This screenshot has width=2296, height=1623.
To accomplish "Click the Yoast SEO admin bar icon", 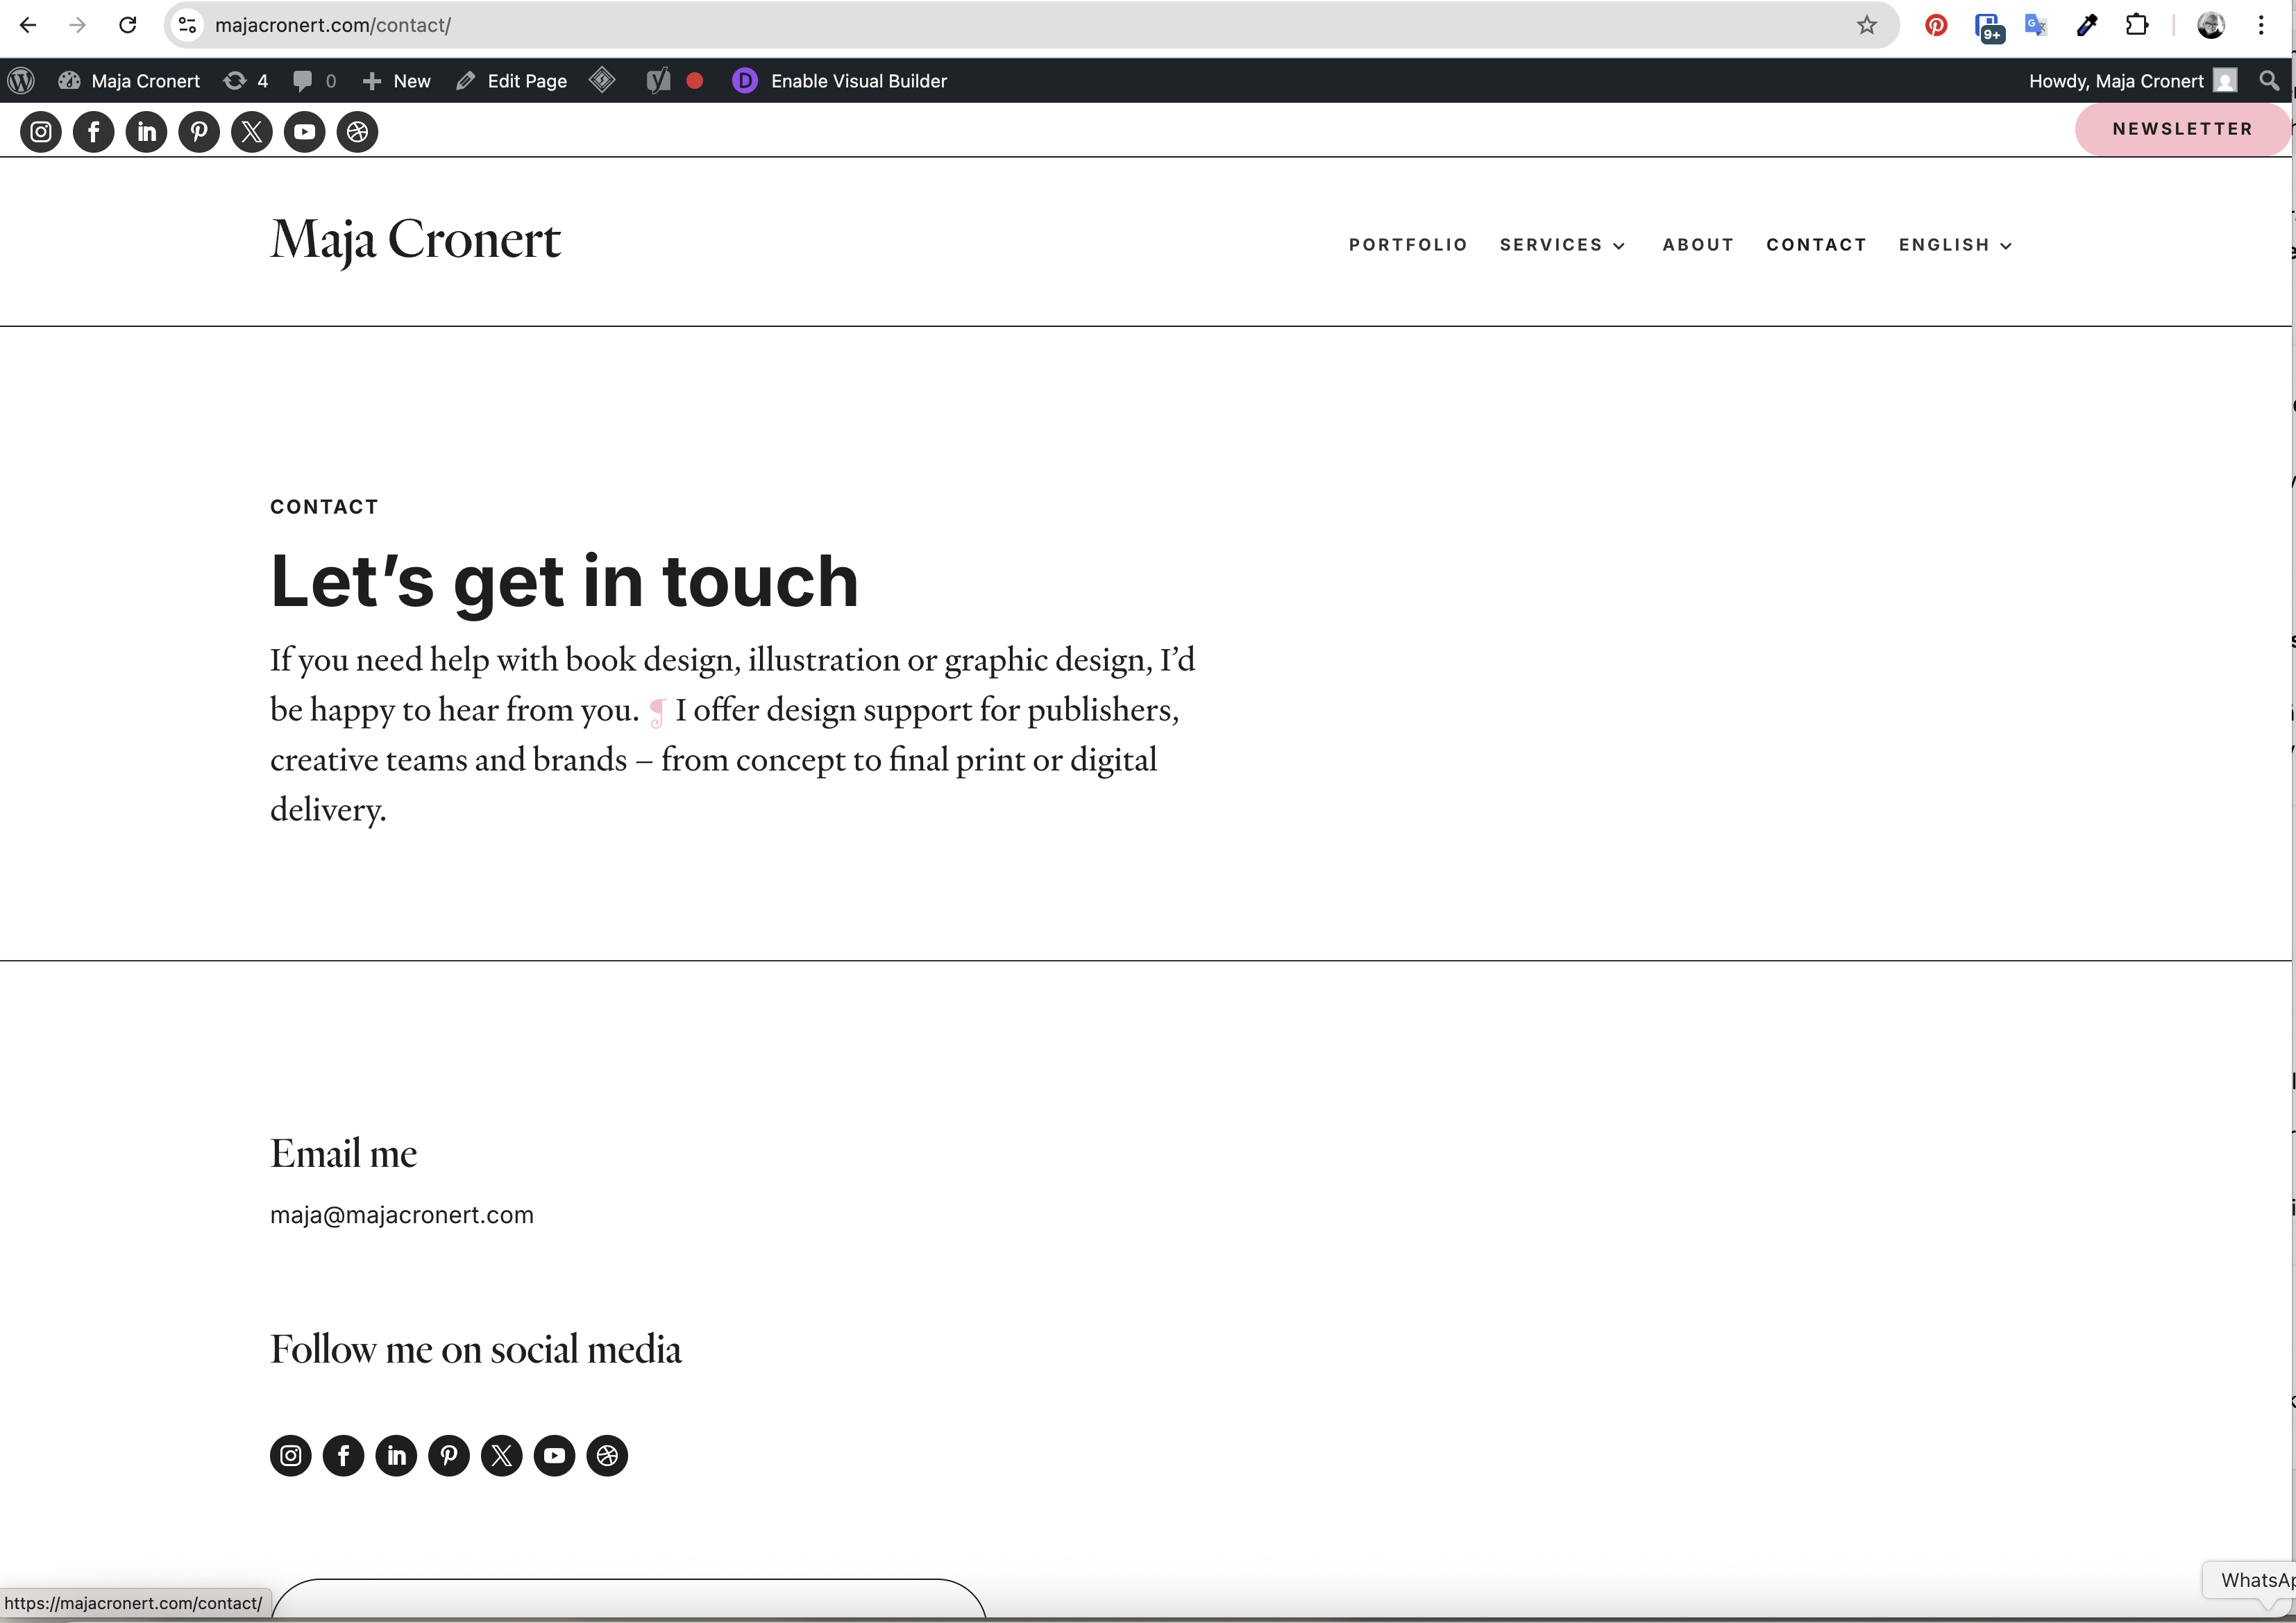I will 658,81.
